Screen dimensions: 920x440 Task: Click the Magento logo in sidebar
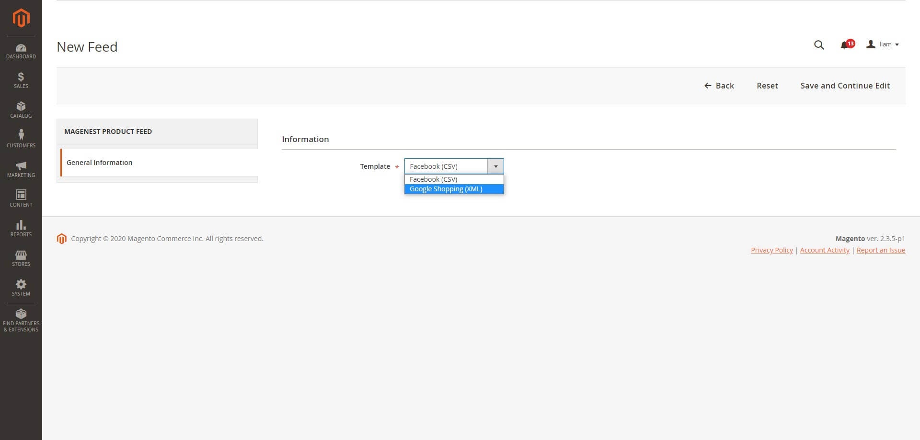coord(21,18)
